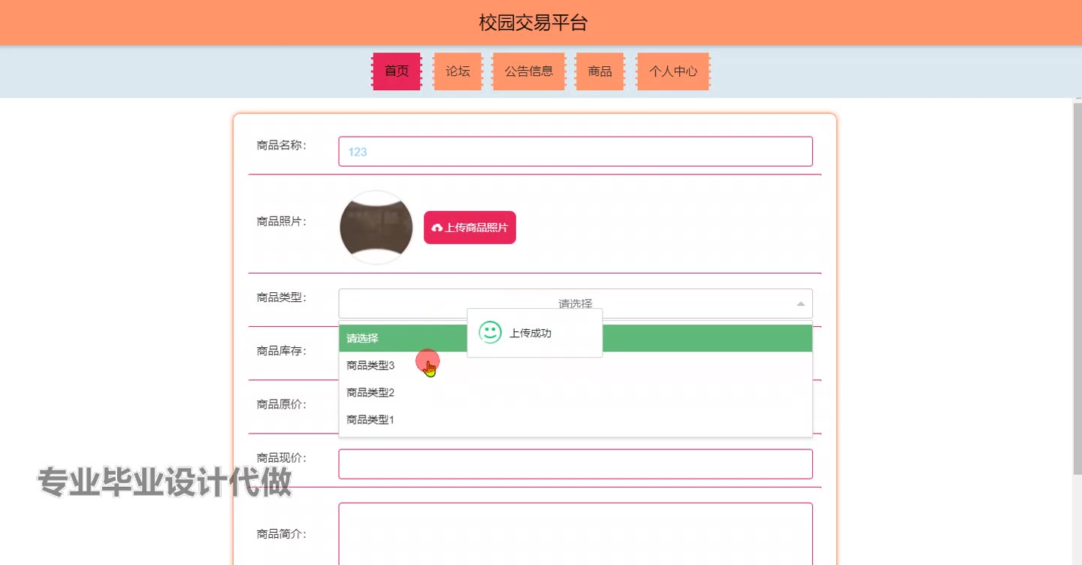Click the 校园交易平台 header title
Screen dimensions: 1082x565
[533, 23]
